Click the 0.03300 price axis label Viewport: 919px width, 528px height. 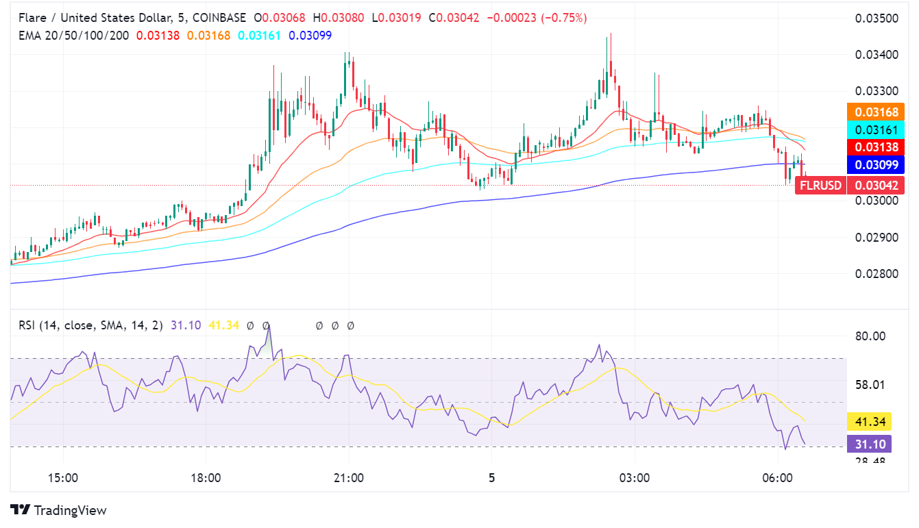876,91
